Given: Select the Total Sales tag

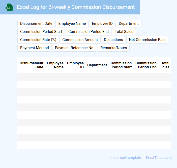Looking at the screenshot, I should [x=124, y=32].
